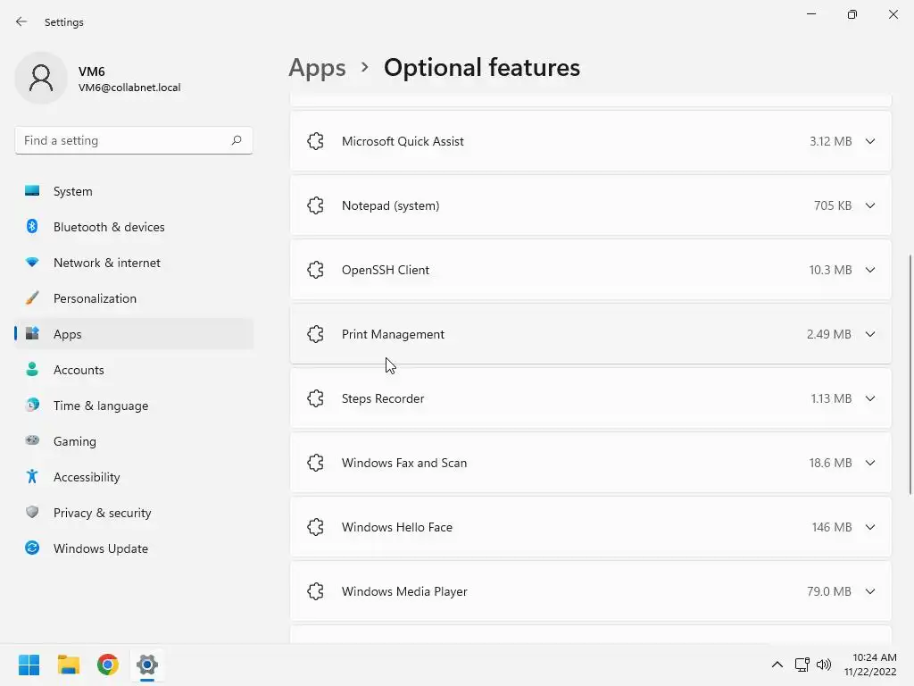Expand the Windows Media Player chevron

pos(870,591)
